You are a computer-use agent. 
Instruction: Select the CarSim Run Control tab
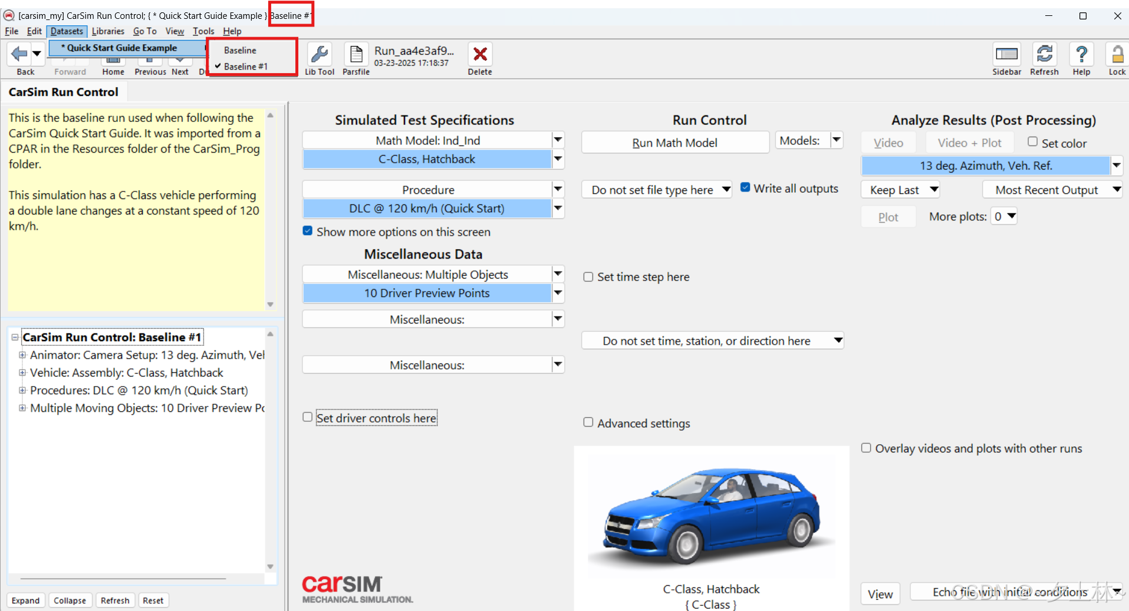click(x=64, y=92)
